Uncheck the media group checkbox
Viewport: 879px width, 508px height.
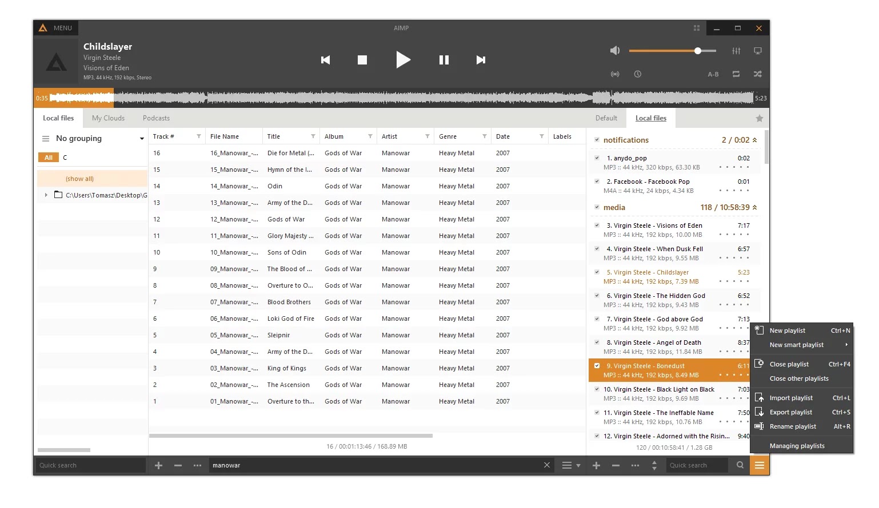(x=597, y=207)
